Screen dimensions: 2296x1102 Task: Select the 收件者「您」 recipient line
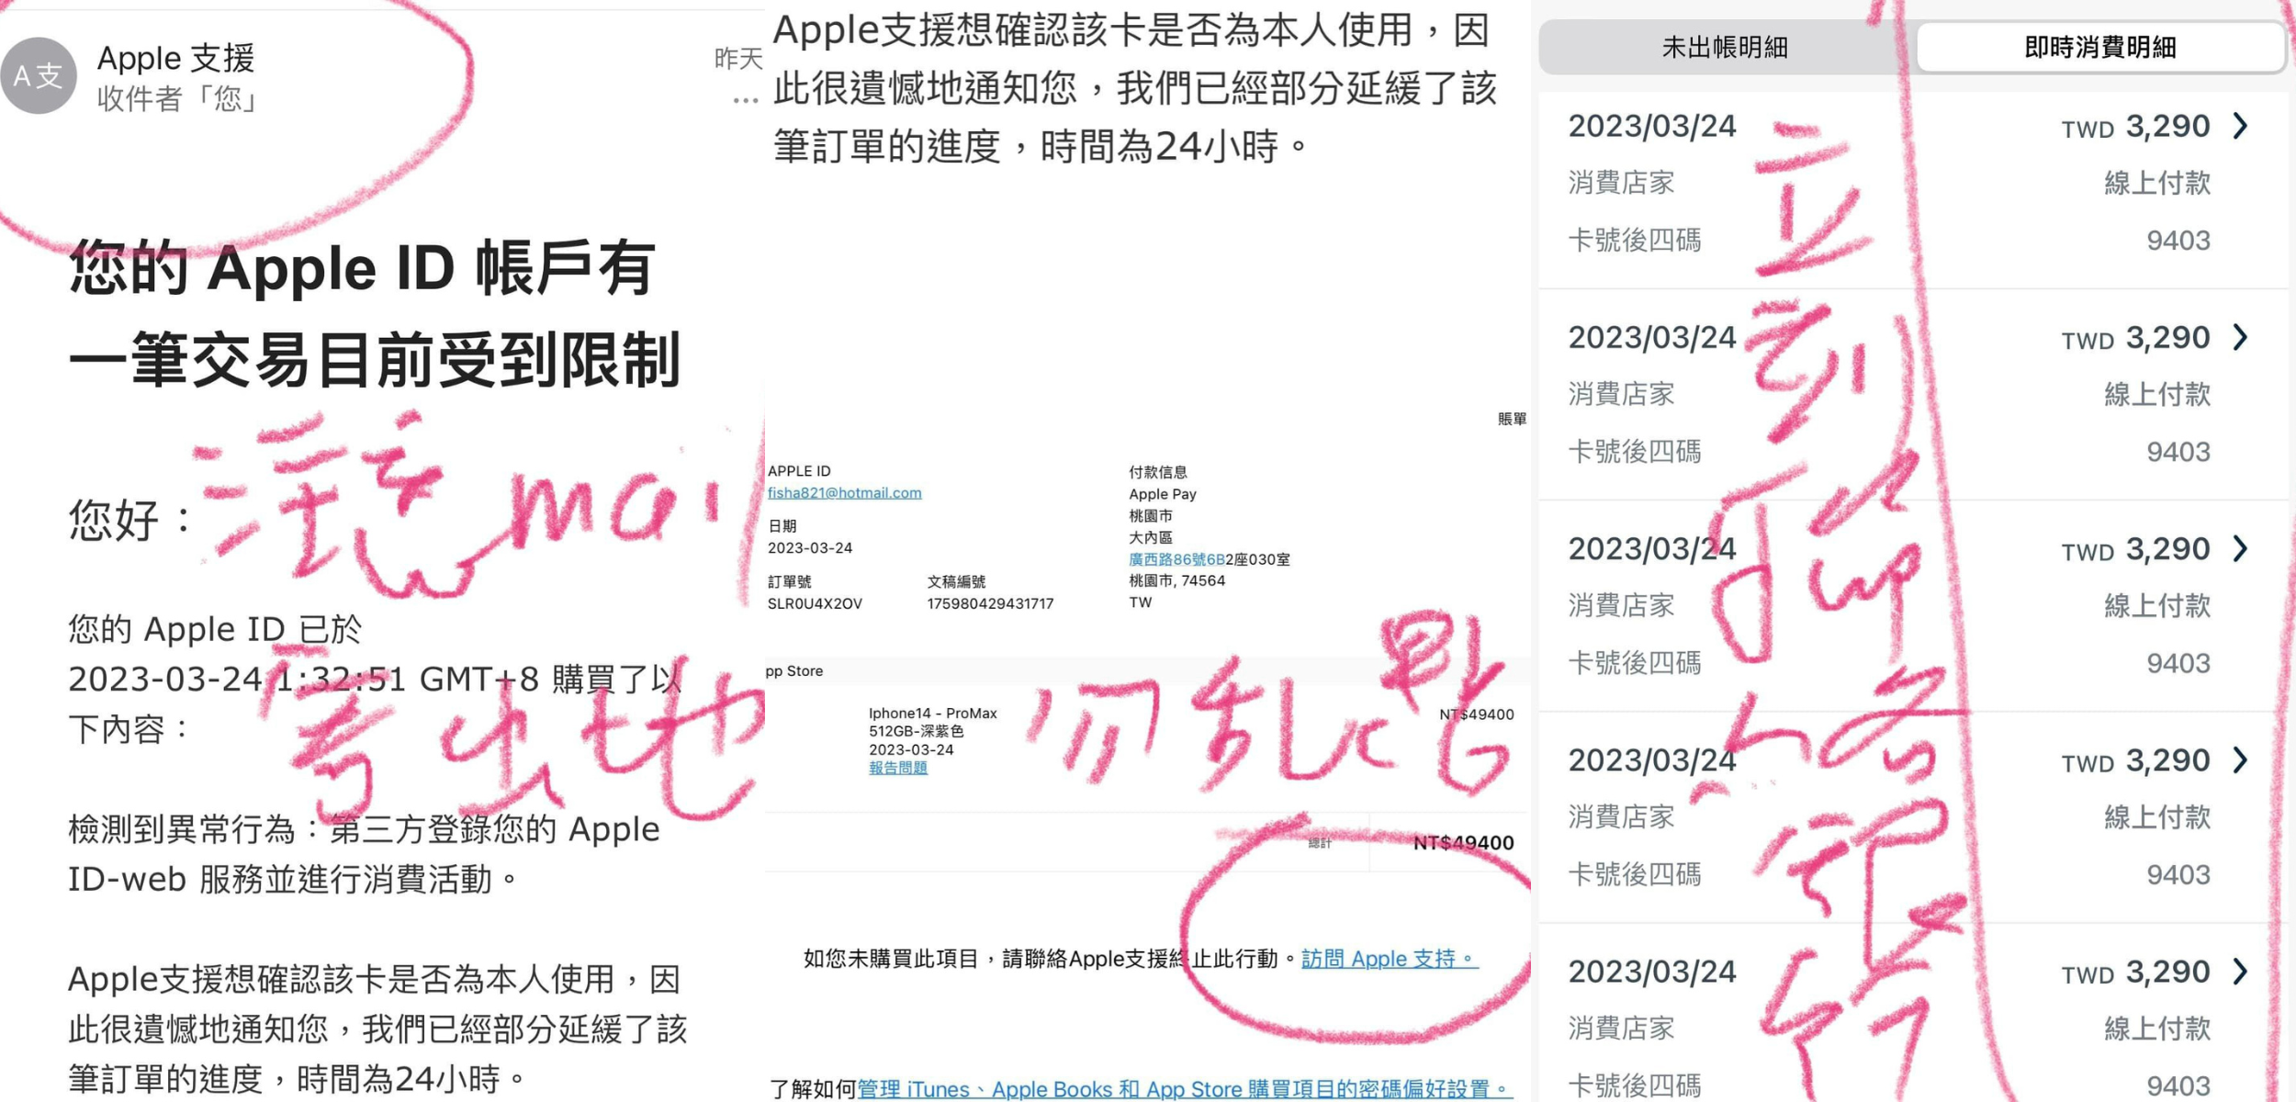[x=179, y=98]
